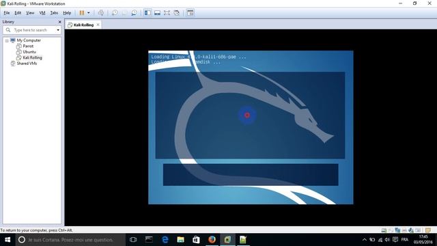Screen dimensions: 437x246
Task: Show hidden system tray icons chevron
Action: (x=364, y=240)
